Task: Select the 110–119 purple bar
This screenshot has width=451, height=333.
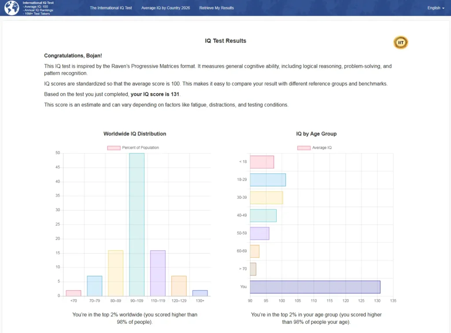Action: tap(158, 273)
